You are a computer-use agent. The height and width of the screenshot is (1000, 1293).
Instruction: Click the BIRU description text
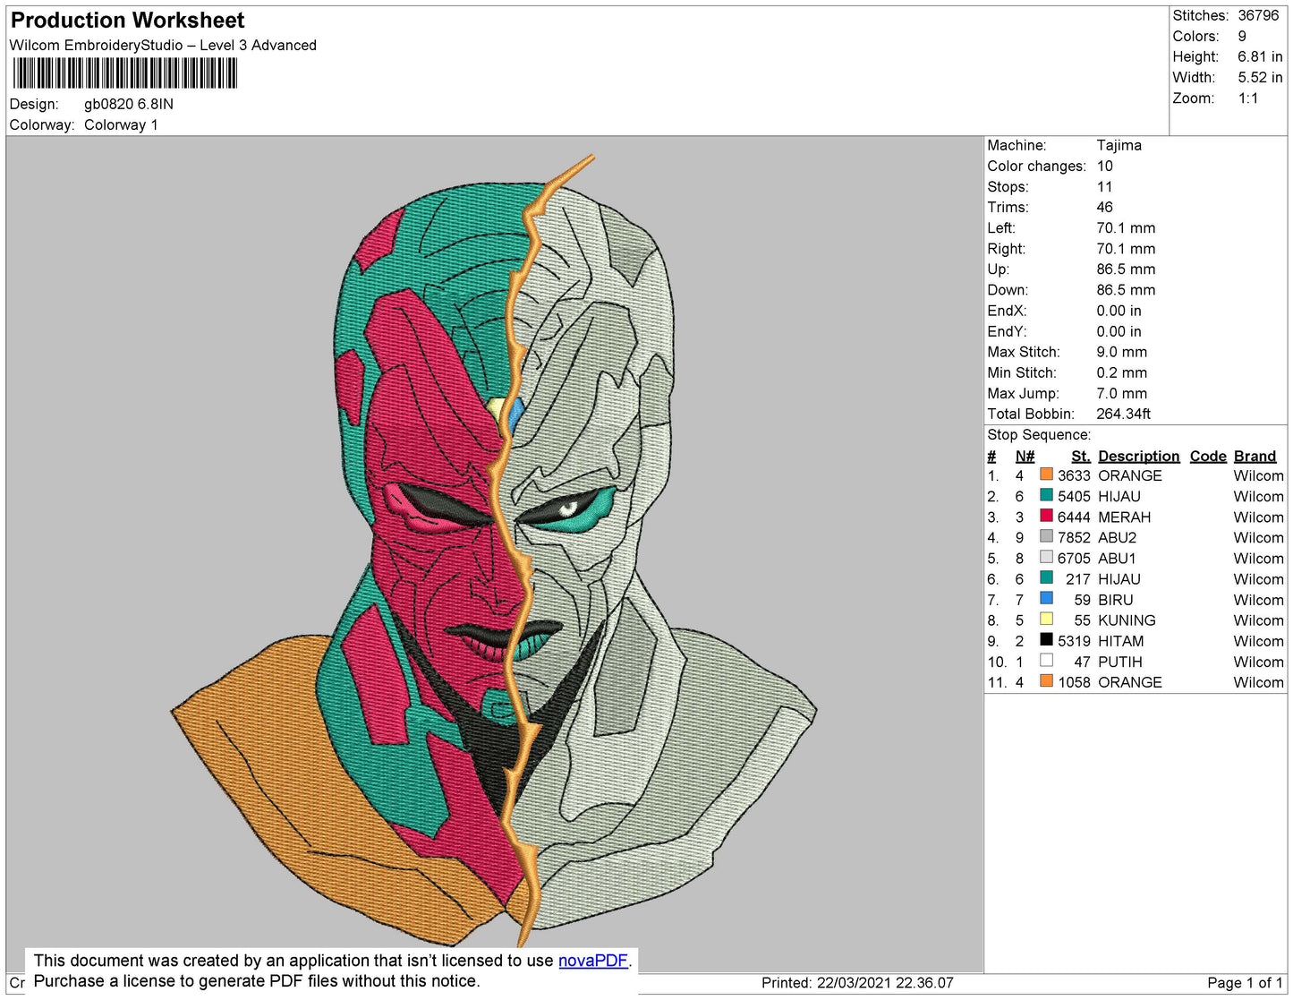click(1116, 600)
